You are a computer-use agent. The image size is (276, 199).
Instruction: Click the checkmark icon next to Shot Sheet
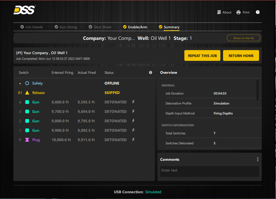[x=90, y=27]
